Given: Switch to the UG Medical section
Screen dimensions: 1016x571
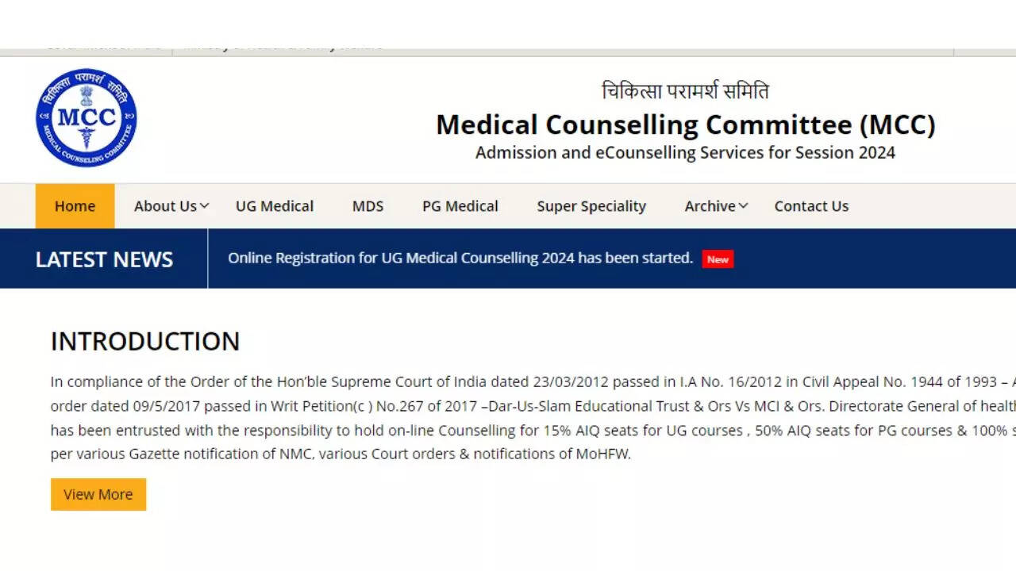Looking at the screenshot, I should (274, 205).
